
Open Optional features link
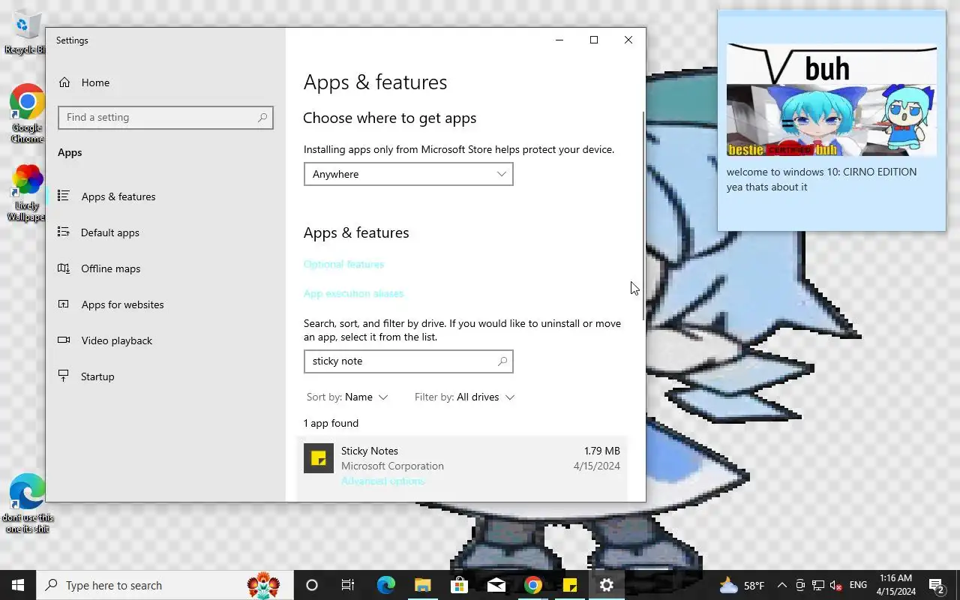pos(343,264)
